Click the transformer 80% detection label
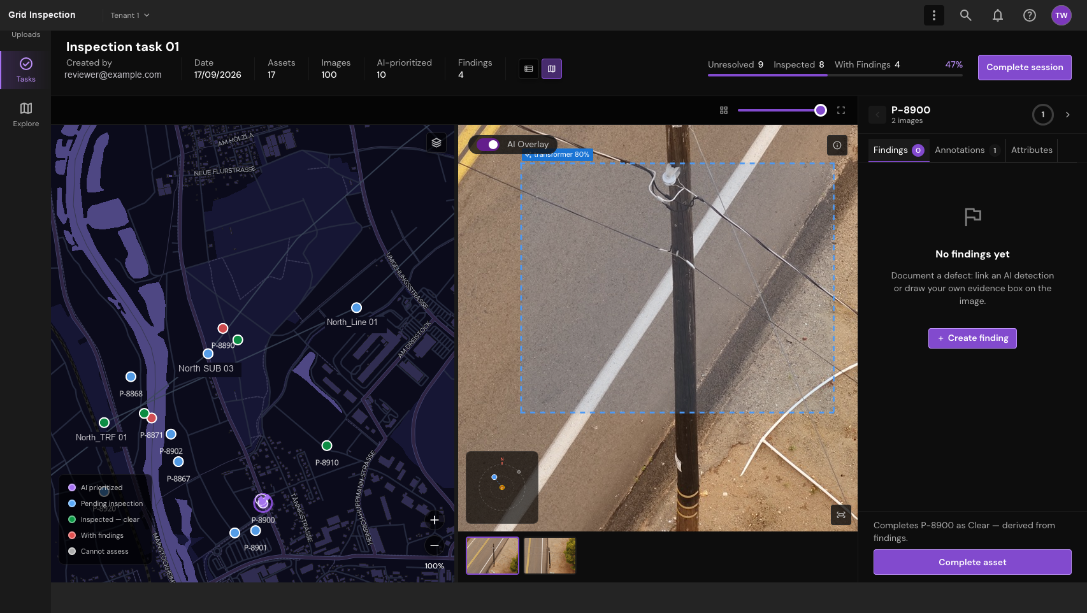This screenshot has height=613, width=1087. [x=558, y=155]
